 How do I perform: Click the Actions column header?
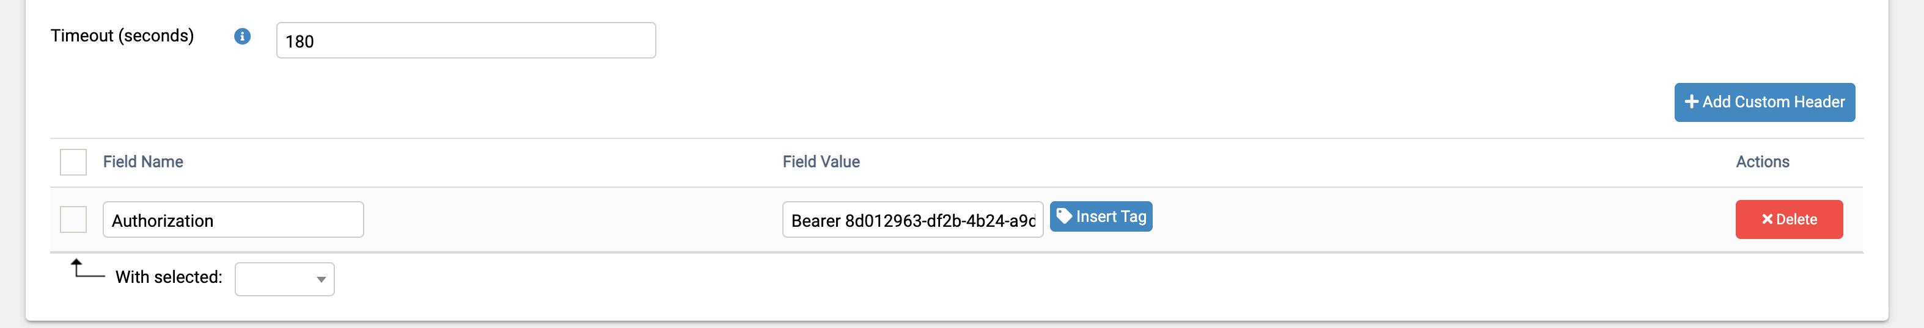1762,162
